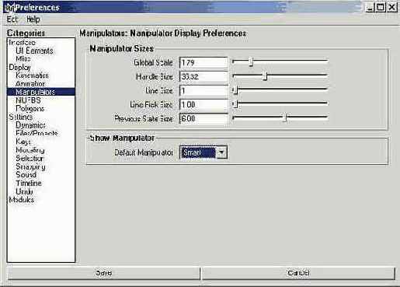Open the Edit menu

12,19
